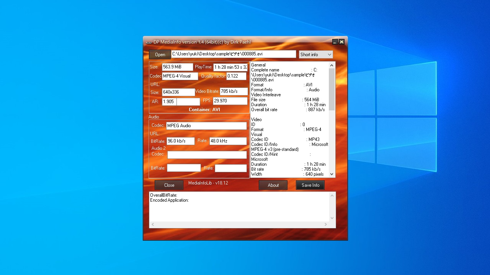Click the 'MediaInfoLib - v18.12' label
The height and width of the screenshot is (275, 490).
coord(208,183)
